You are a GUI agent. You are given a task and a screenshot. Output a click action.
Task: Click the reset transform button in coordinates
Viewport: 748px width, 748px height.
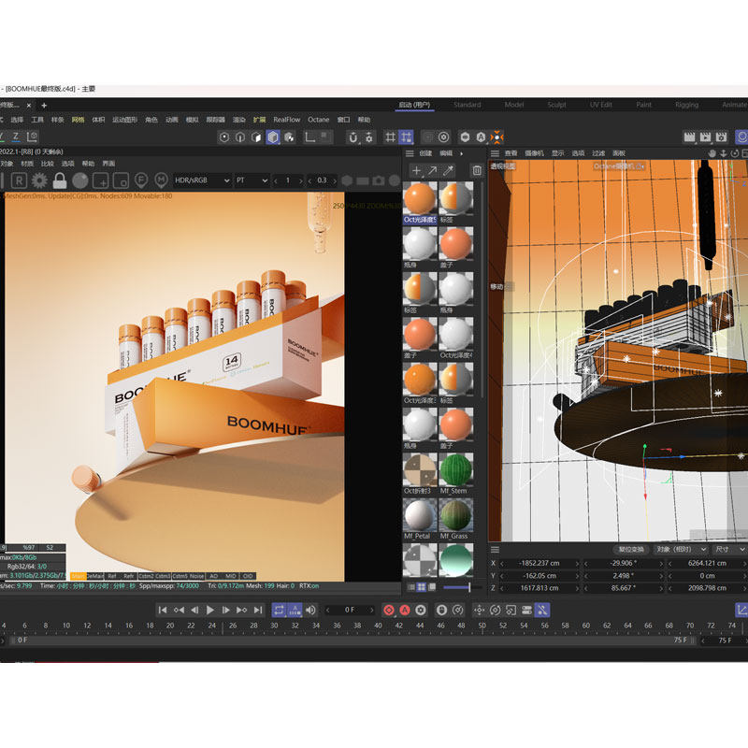click(x=630, y=550)
